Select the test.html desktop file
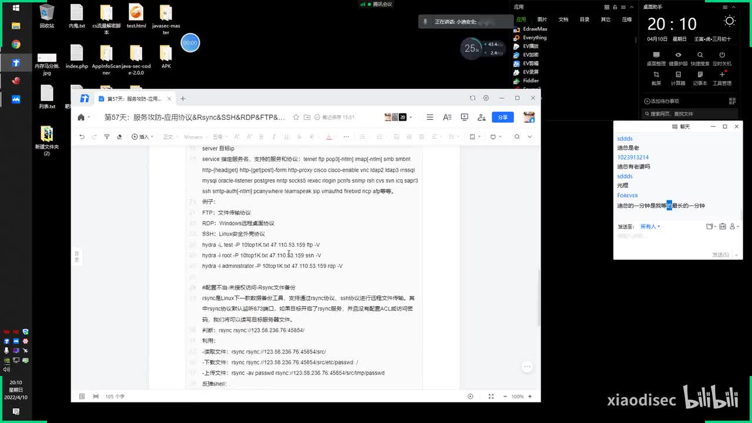The width and height of the screenshot is (752, 423). (x=136, y=16)
